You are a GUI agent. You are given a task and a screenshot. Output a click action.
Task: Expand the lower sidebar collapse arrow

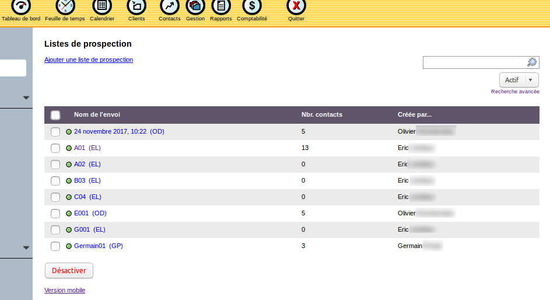pos(26,247)
